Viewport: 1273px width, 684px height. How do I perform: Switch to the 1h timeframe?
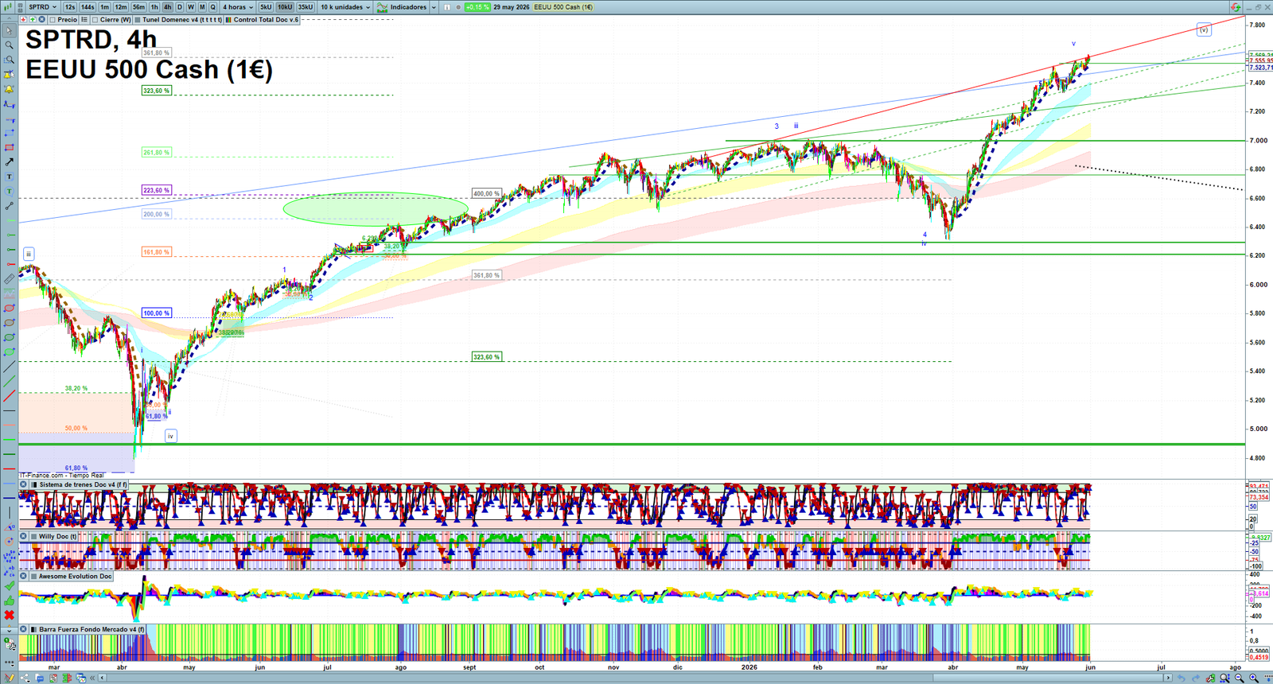click(x=154, y=6)
